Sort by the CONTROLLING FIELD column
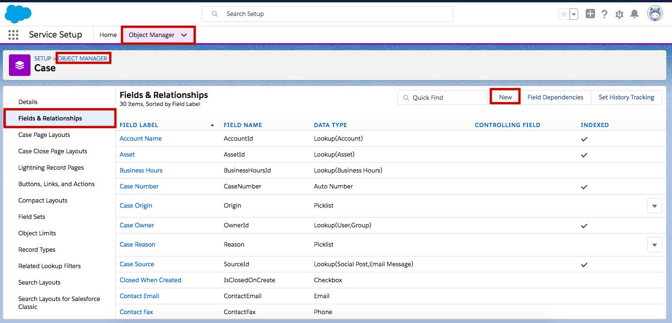The width and height of the screenshot is (672, 323). click(507, 125)
